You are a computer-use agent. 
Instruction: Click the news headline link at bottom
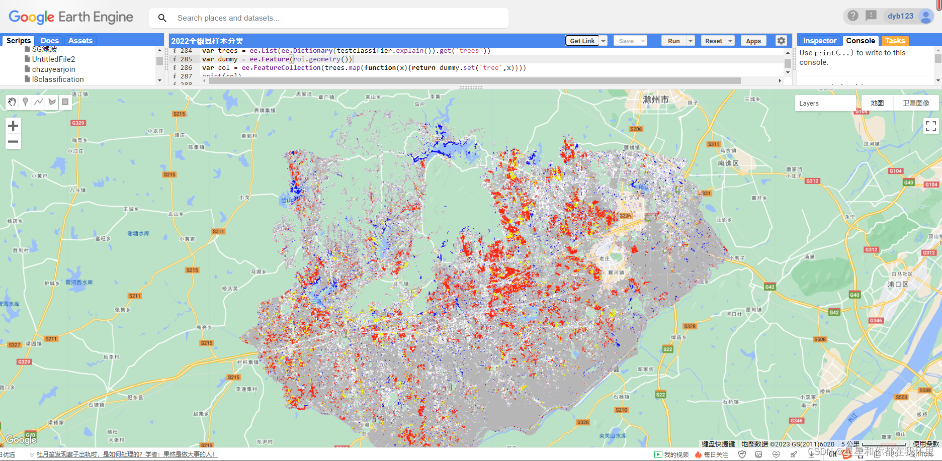(x=127, y=454)
